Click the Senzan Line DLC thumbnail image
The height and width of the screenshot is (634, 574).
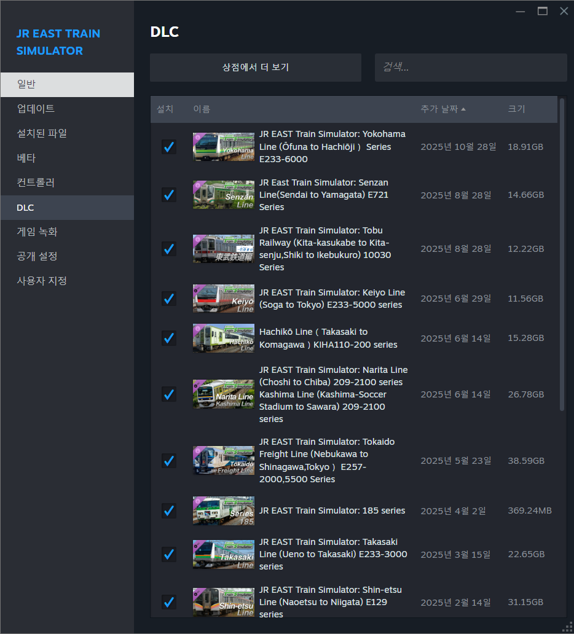click(223, 195)
